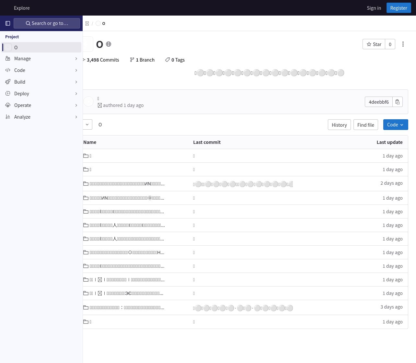Click the Register button
Viewport: 416px width, 363px height.
399,8
